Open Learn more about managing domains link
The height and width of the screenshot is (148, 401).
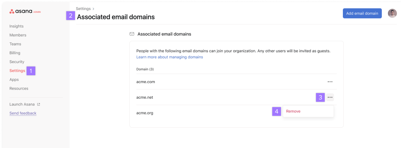point(170,57)
